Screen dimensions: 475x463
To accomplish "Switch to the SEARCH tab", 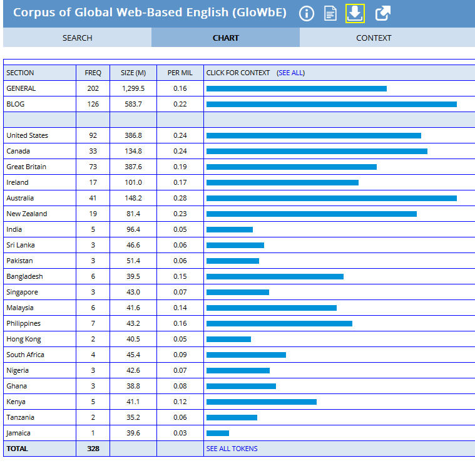I will click(x=77, y=38).
